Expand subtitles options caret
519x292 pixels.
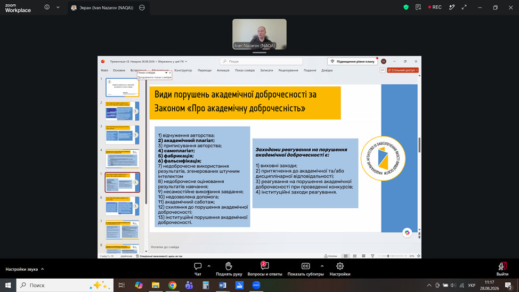322,266
